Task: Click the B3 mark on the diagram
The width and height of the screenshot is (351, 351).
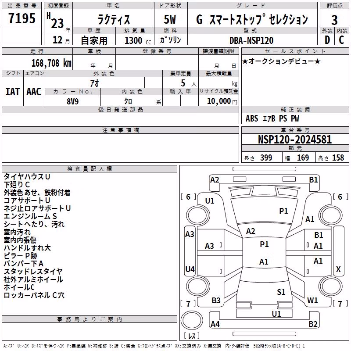Action: pyautogui.click(x=216, y=301)
